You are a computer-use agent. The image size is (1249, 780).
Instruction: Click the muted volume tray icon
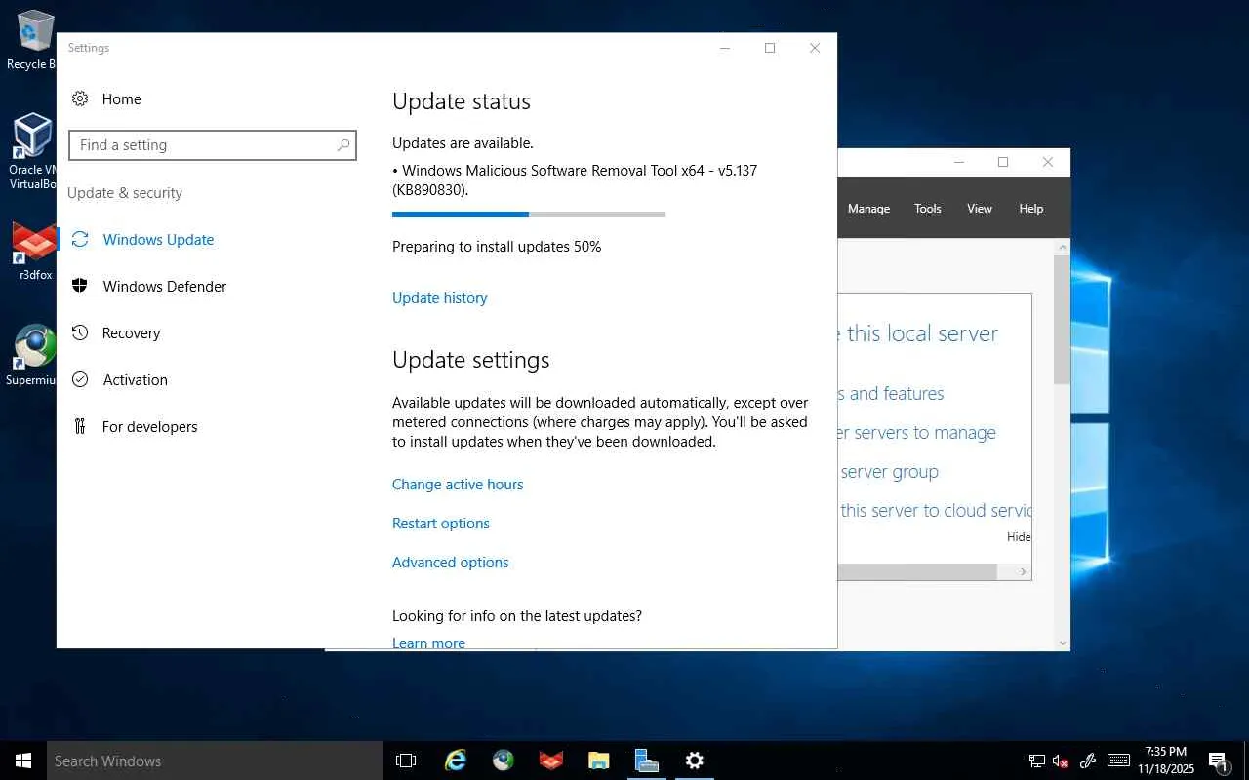pyautogui.click(x=1061, y=761)
